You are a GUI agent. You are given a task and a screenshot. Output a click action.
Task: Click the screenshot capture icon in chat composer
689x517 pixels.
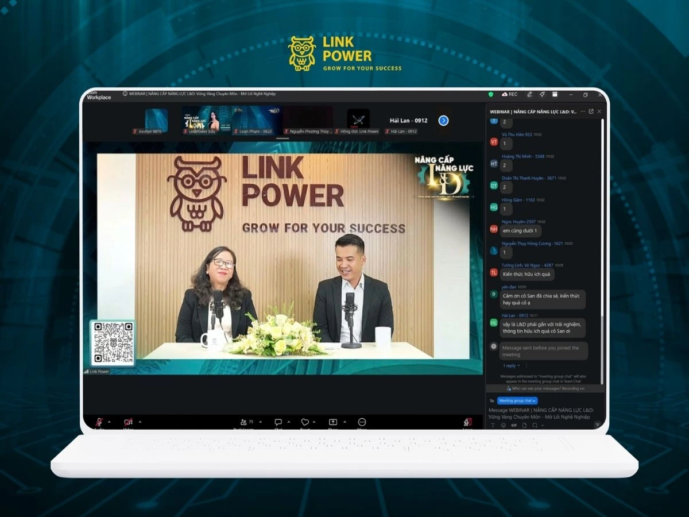pyautogui.click(x=535, y=425)
